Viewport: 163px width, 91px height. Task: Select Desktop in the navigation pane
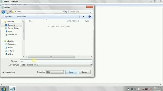coord(11,25)
